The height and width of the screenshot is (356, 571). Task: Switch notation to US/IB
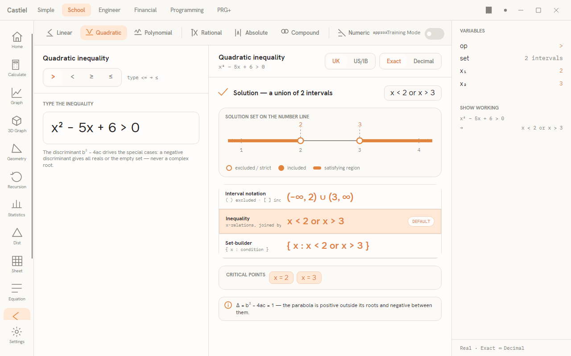361,61
